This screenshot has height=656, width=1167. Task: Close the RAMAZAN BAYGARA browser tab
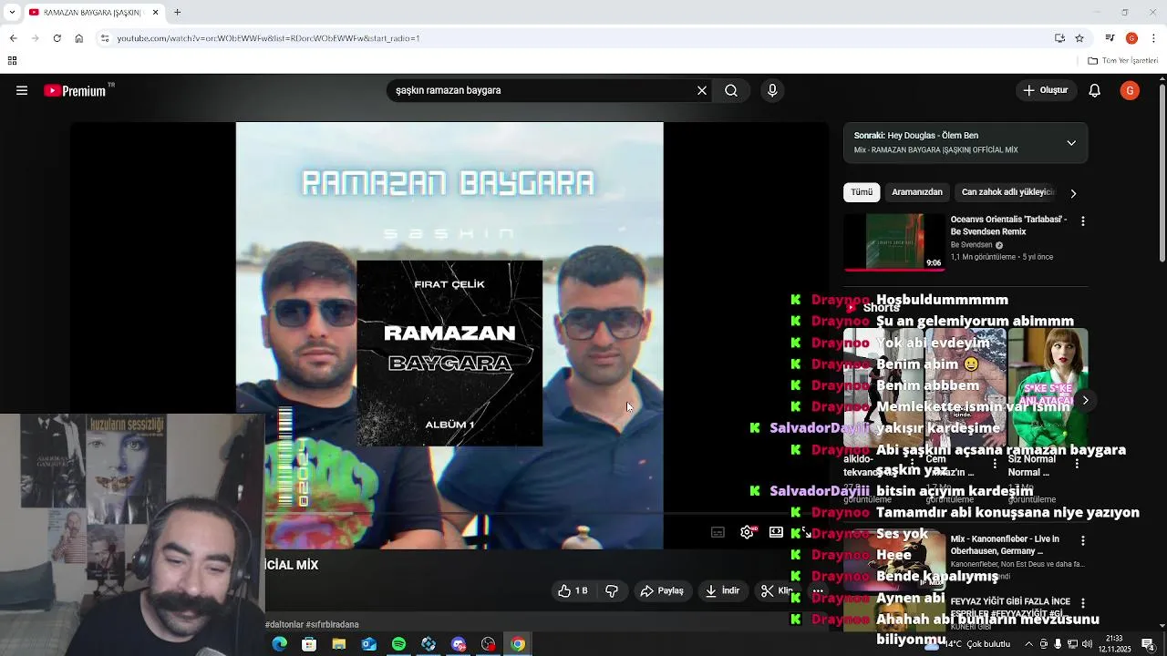point(155,12)
